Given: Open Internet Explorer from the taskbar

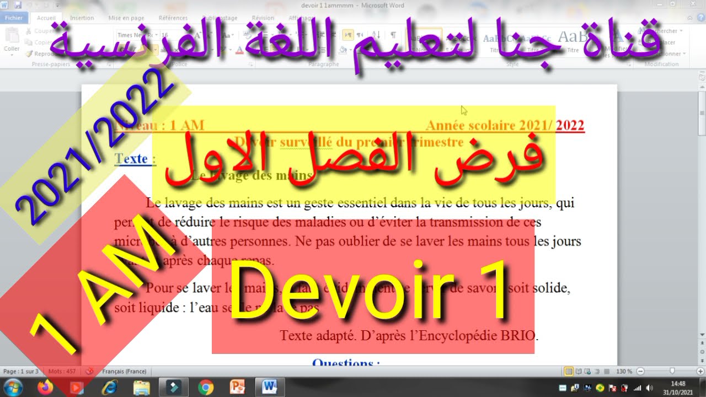Looking at the screenshot, I should point(110,387).
